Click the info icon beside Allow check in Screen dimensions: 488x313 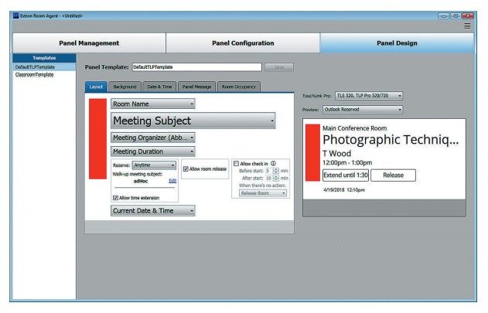[273, 163]
